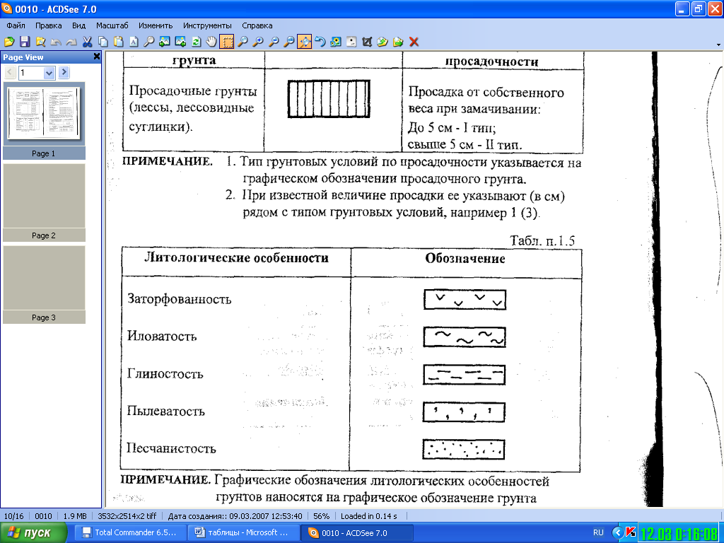The width and height of the screenshot is (724, 543).
Task: Click previous page arrow in Page View
Action: coord(10,73)
